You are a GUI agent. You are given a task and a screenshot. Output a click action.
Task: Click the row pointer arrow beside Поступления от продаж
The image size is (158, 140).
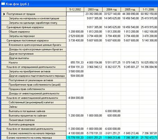(x=4, y=14)
